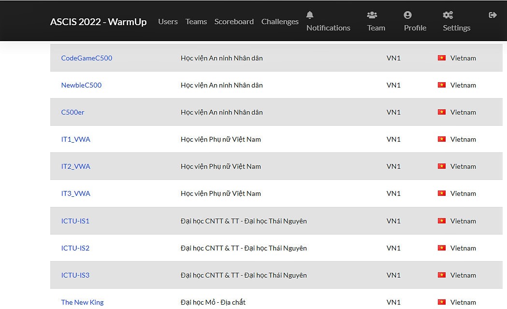Open the ICTU-IS1 team link
507x309 pixels.
pos(75,221)
